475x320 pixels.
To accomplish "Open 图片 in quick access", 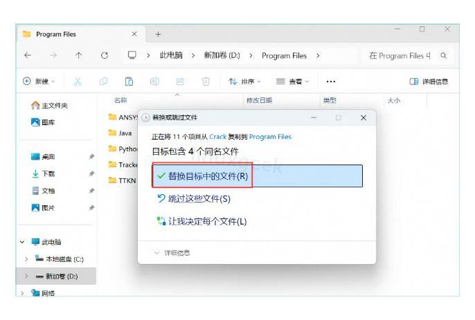I will tap(43, 208).
